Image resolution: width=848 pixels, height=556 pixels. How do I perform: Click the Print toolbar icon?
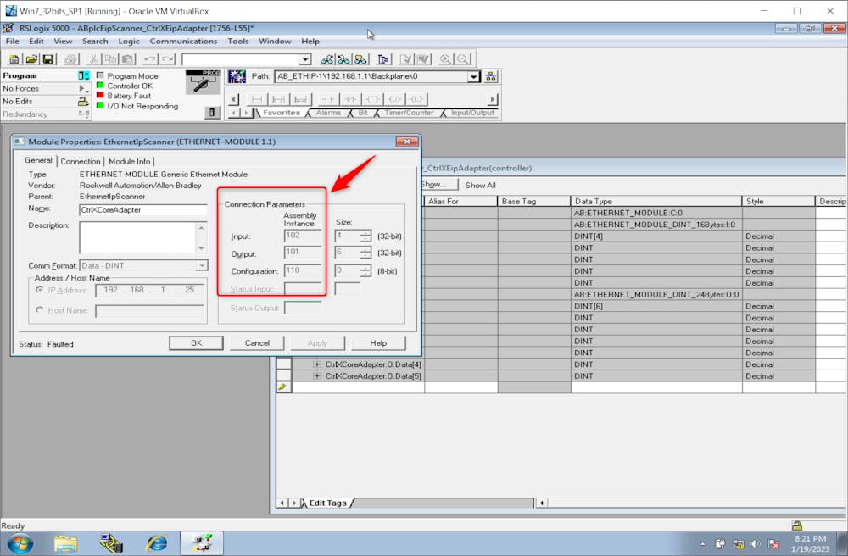(x=71, y=59)
